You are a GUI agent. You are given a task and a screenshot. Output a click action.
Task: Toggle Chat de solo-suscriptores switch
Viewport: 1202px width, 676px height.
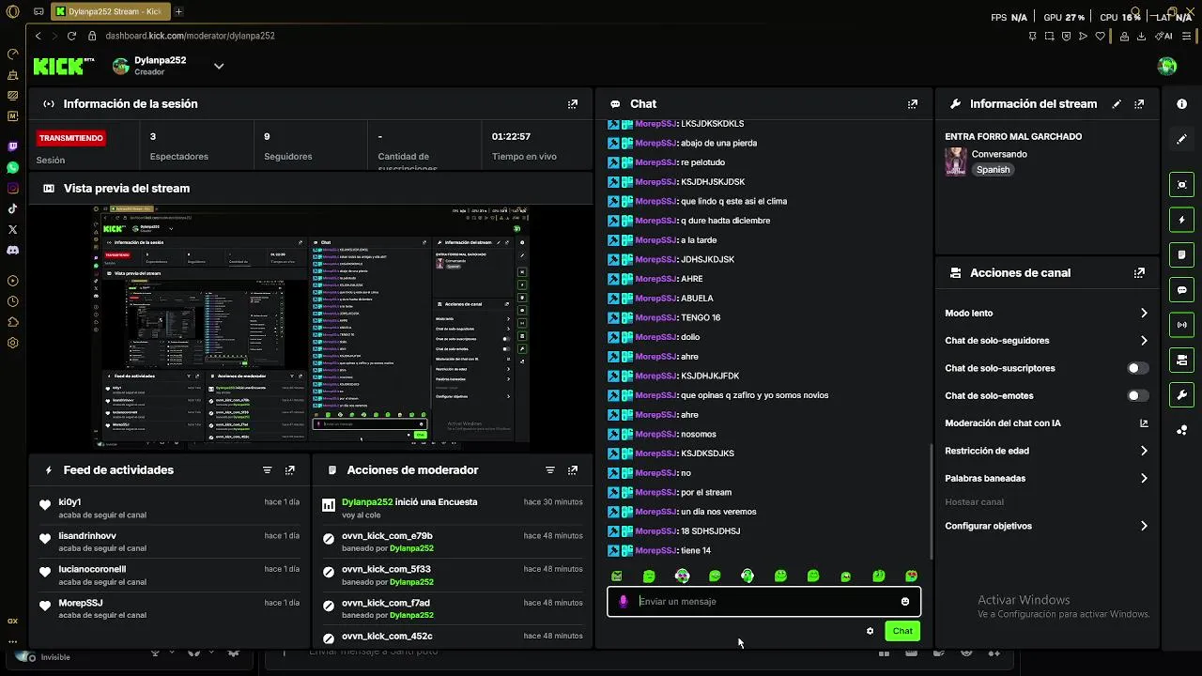[x=1137, y=368]
